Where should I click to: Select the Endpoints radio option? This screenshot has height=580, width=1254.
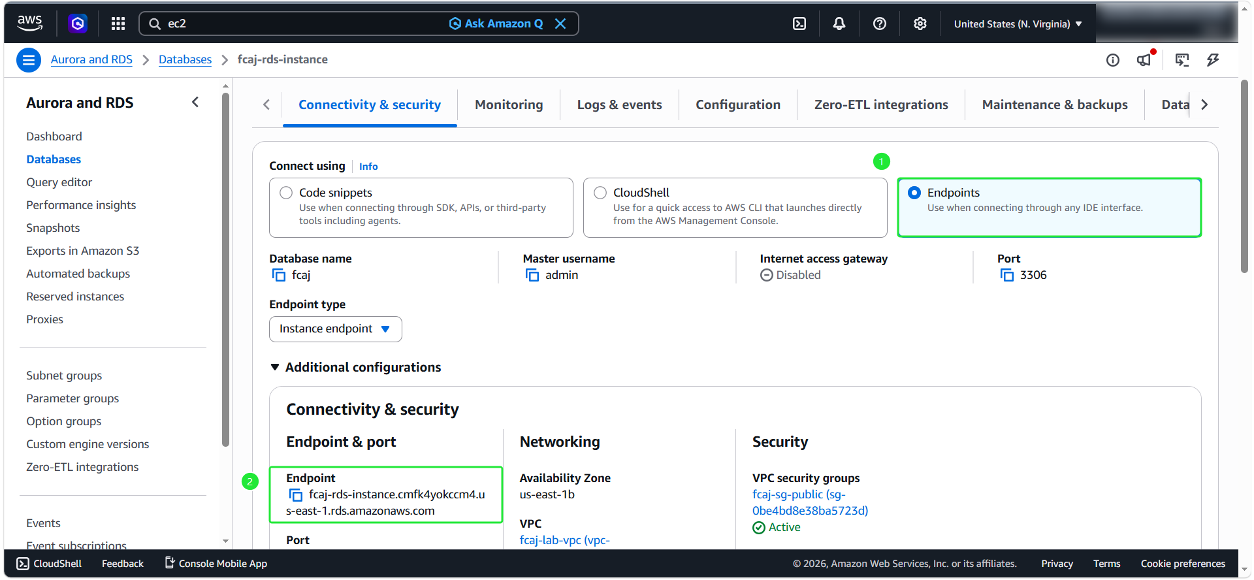[x=914, y=193]
